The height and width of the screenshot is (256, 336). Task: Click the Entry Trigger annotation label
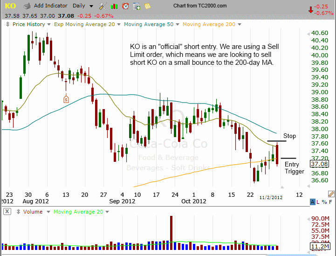coord(294,168)
